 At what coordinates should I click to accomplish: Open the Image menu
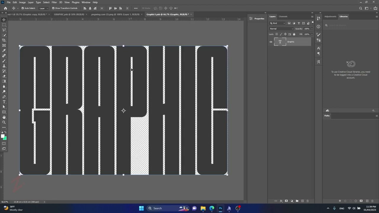click(x=22, y=2)
